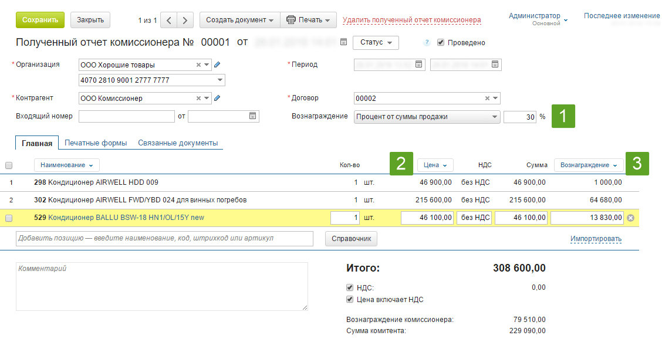This screenshot has width=662, height=349.
Task: Switch to the Главная tab
Action: 37,143
